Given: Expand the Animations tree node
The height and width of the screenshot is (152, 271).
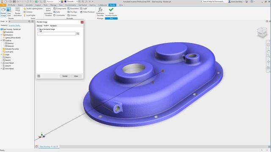Looking at the screenshot, I should [1, 35].
